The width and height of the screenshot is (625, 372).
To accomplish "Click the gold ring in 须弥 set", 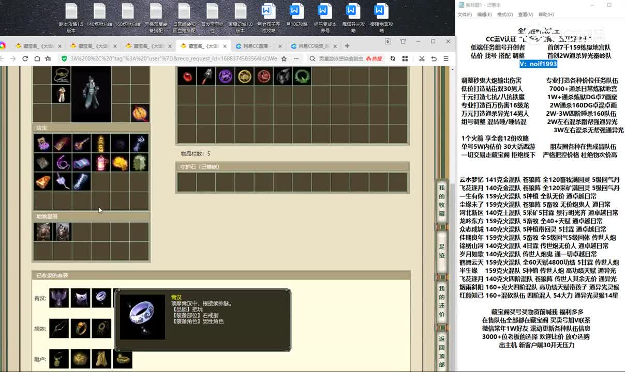I will [80, 328].
